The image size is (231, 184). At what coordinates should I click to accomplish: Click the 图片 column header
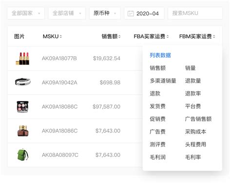coord(19,36)
